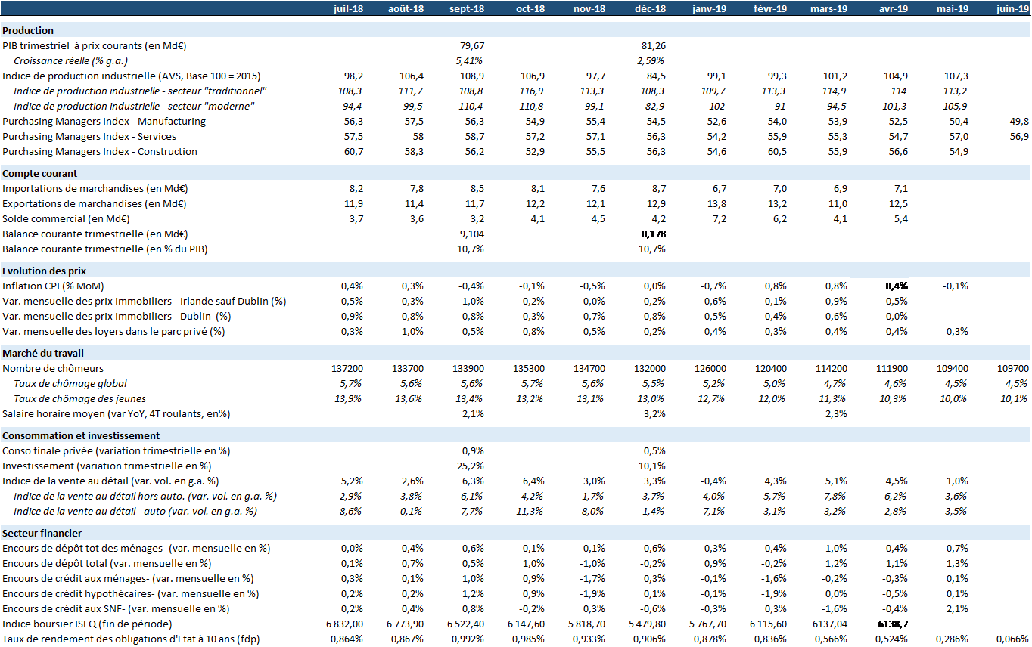
Task: Click the Evolution des prix heading
Action: pyautogui.click(x=44, y=271)
